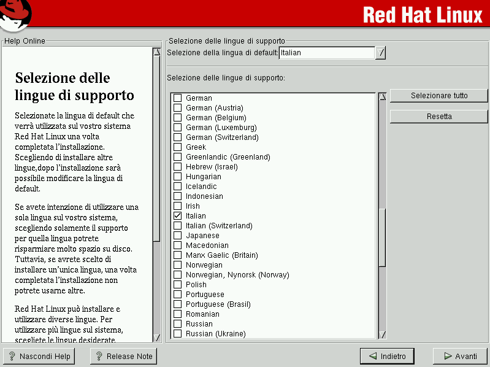490x367 pixels.
Task: Check the Russian (Ukraine) option
Action: (x=178, y=334)
